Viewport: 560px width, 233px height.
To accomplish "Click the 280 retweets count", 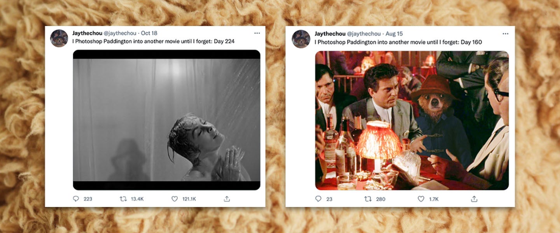I will [381, 199].
